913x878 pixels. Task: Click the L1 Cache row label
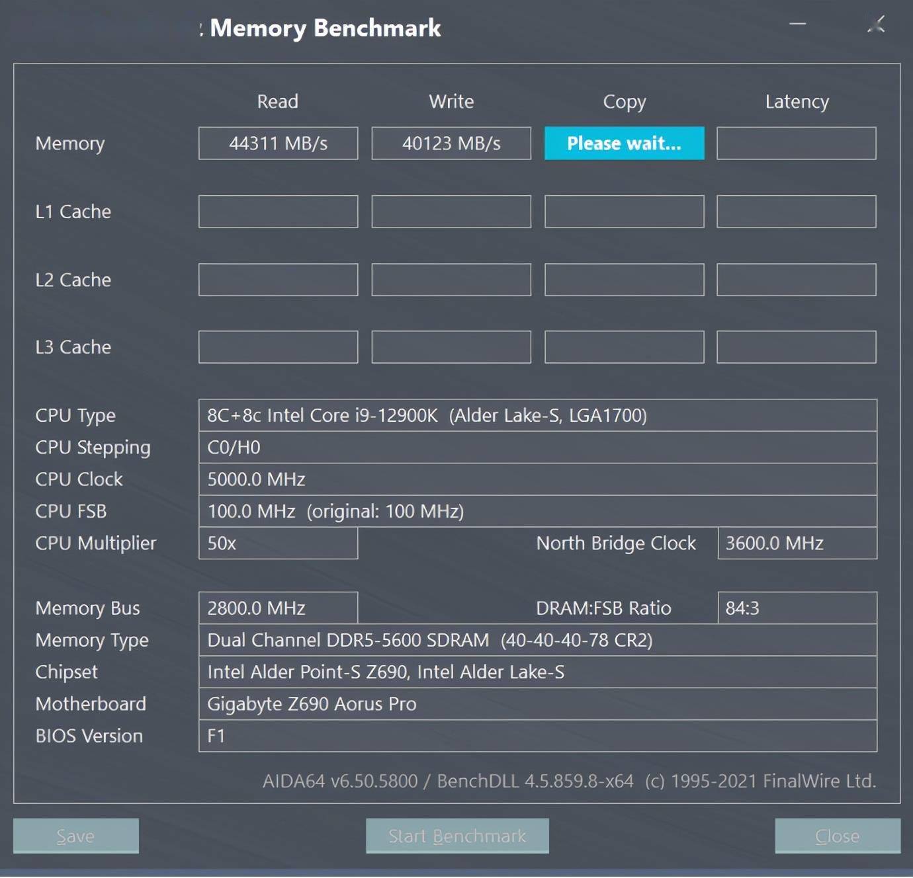[73, 212]
